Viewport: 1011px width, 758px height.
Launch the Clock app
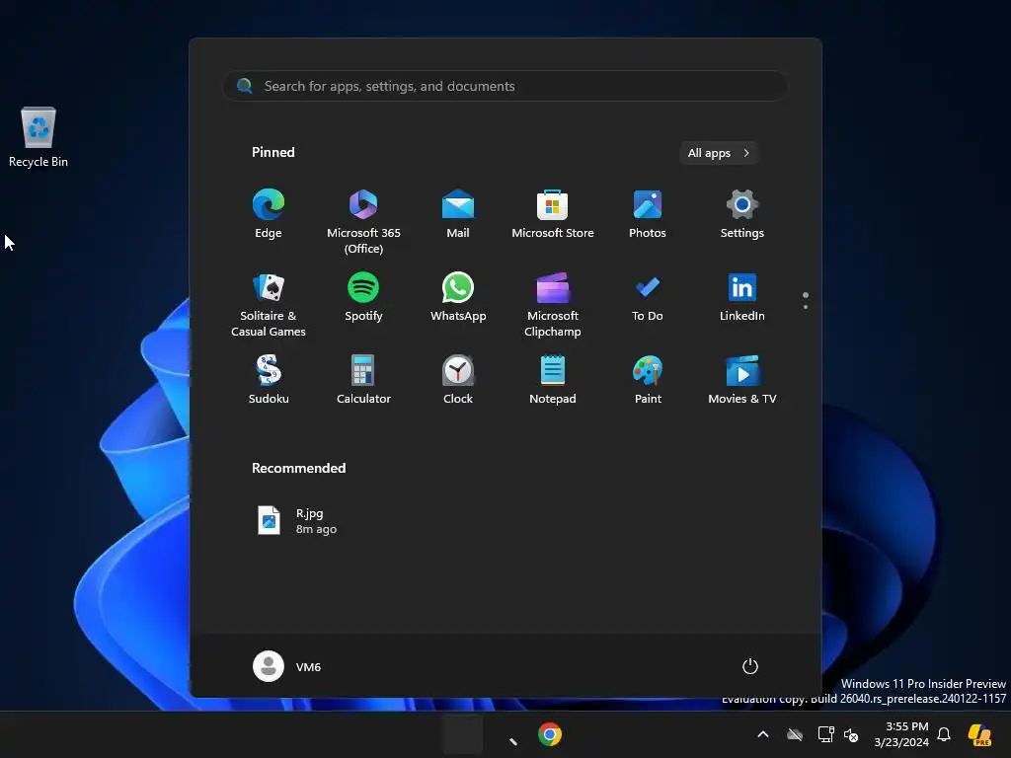[458, 380]
